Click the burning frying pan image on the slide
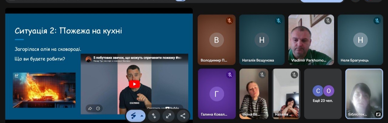This screenshot has height=123, width=388. (x=44, y=90)
